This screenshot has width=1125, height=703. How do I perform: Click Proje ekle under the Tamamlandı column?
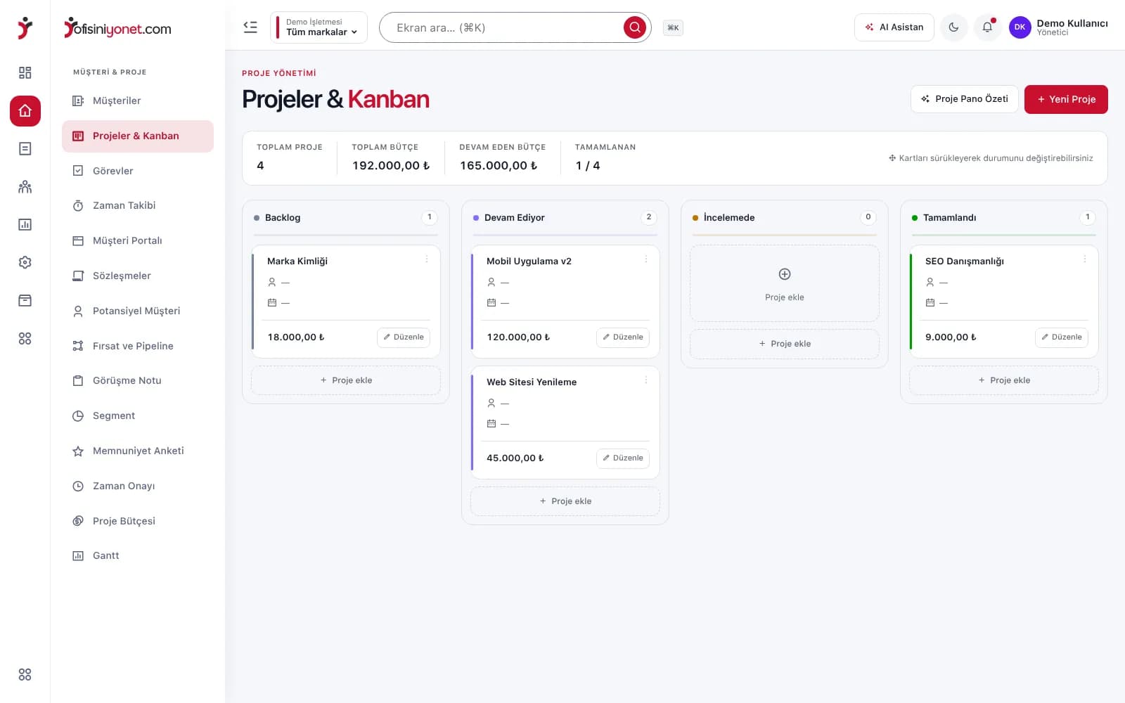[x=1004, y=380]
